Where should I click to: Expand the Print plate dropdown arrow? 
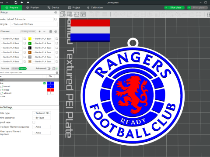[189, 7]
